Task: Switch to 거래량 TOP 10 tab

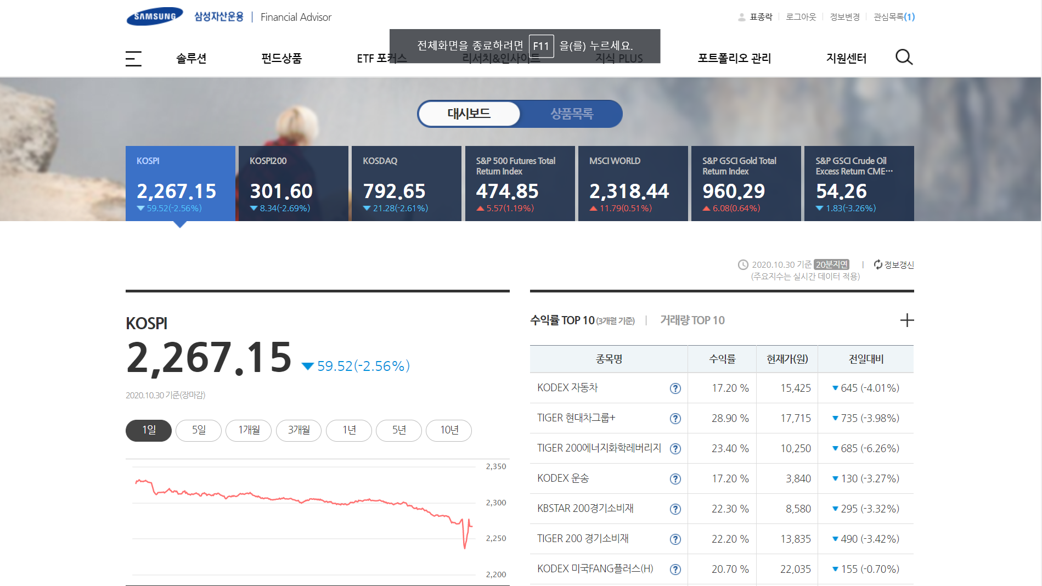Action: coord(692,320)
